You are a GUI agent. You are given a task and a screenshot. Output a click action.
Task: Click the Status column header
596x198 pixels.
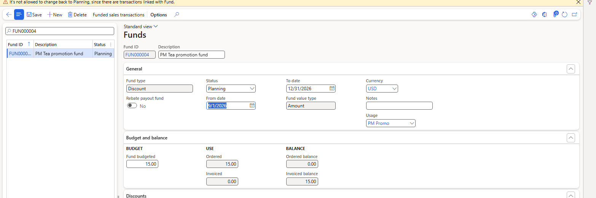(x=100, y=45)
